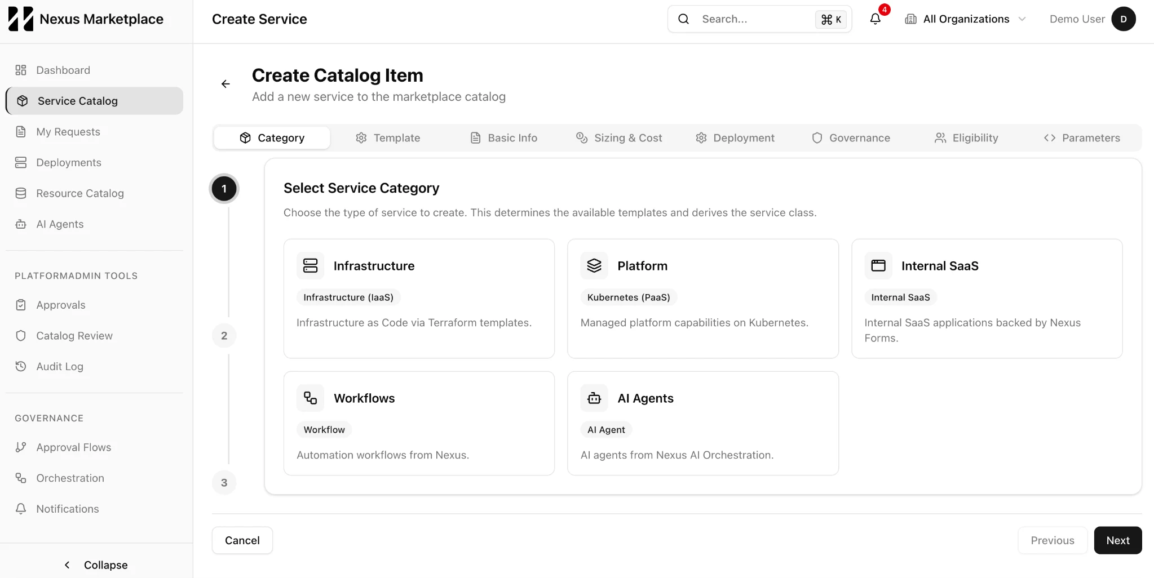This screenshot has width=1154, height=578.
Task: Click the Kubernetes (PaaS) tag
Action: pyautogui.click(x=629, y=297)
